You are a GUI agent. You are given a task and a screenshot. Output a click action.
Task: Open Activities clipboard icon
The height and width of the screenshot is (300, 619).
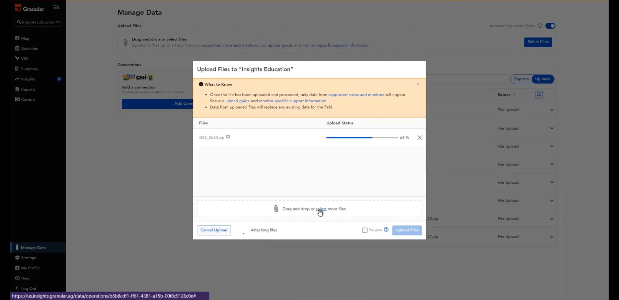(17, 48)
